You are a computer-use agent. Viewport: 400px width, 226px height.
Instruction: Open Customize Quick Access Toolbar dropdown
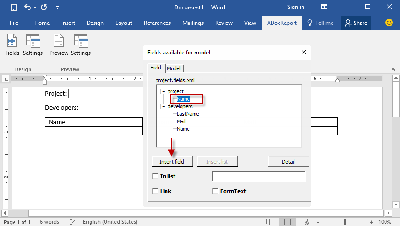click(x=57, y=8)
